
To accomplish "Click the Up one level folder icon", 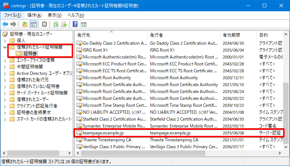I will point(25,24).
